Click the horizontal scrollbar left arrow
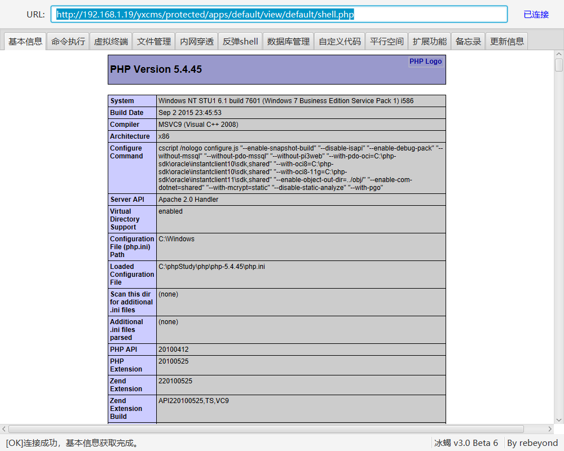The width and height of the screenshot is (564, 451). 4,429
